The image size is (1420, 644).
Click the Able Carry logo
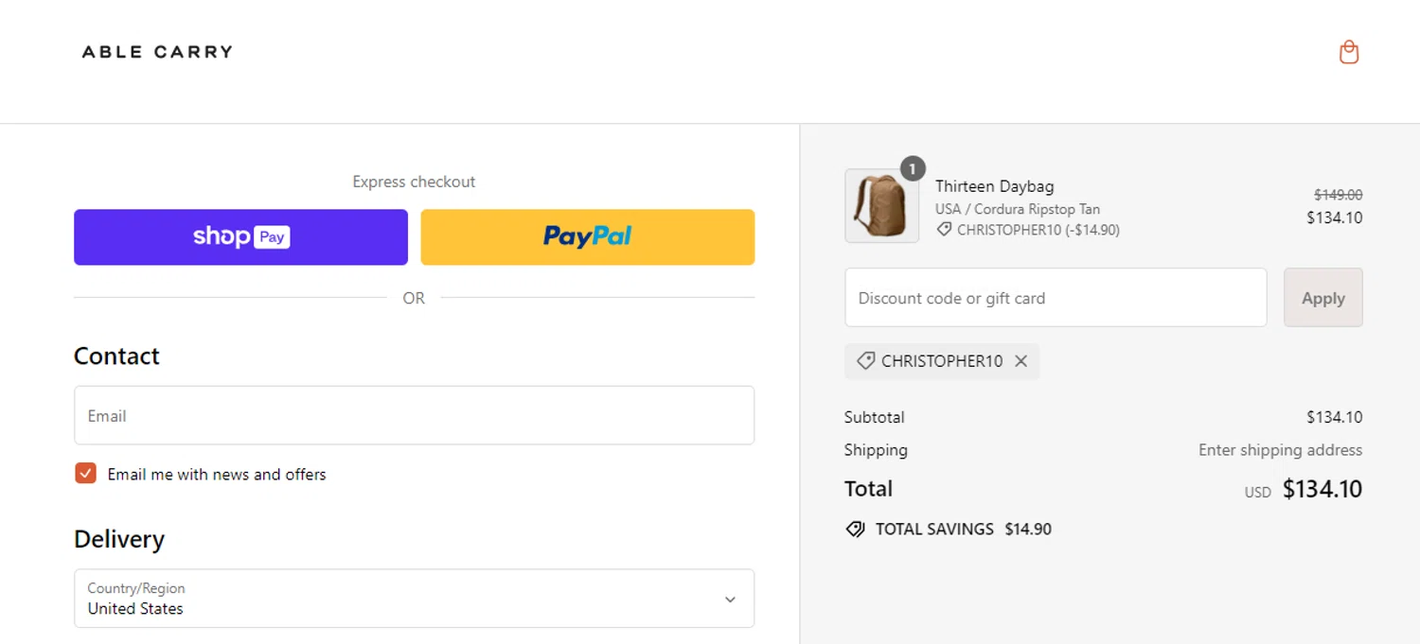pos(157,52)
